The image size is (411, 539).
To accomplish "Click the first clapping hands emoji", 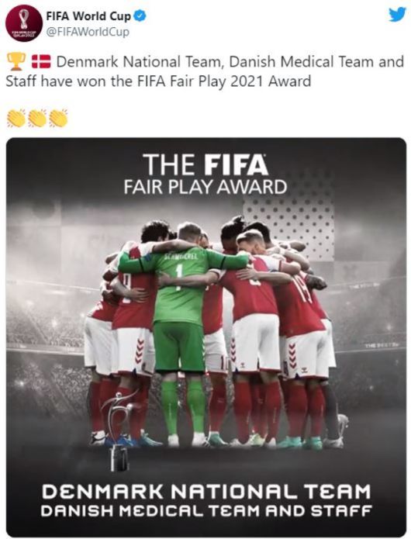I will point(16,118).
